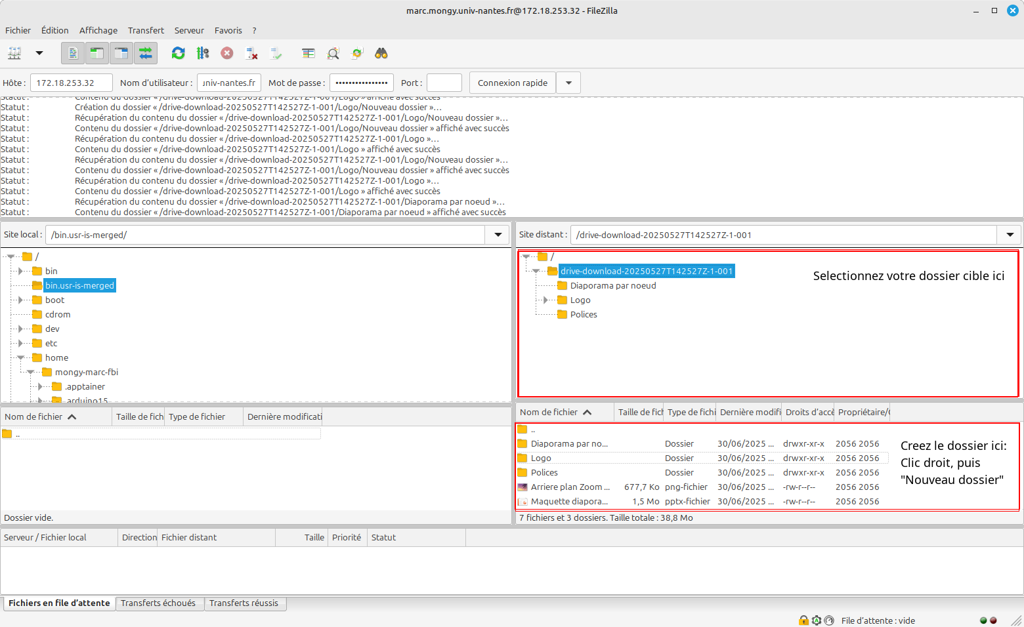Enable directory comparison with binoculars icon
1024x627 pixels.
[381, 53]
